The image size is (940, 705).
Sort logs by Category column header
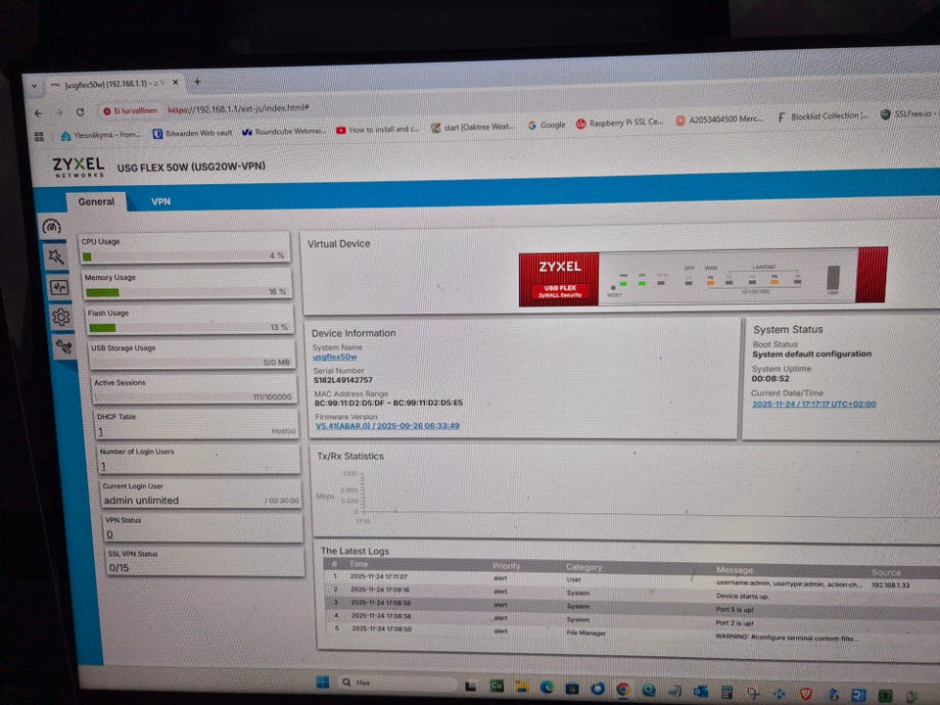[x=584, y=567]
